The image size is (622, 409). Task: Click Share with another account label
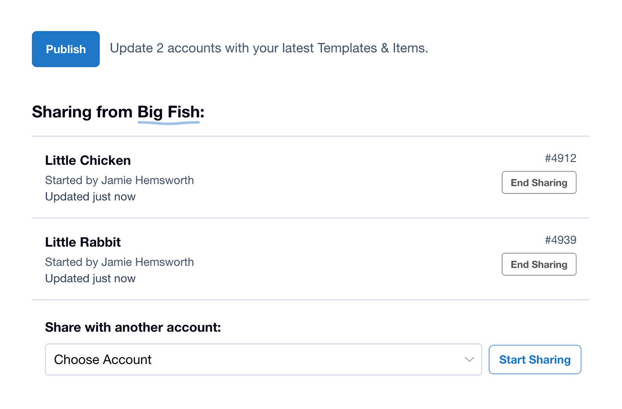click(133, 327)
